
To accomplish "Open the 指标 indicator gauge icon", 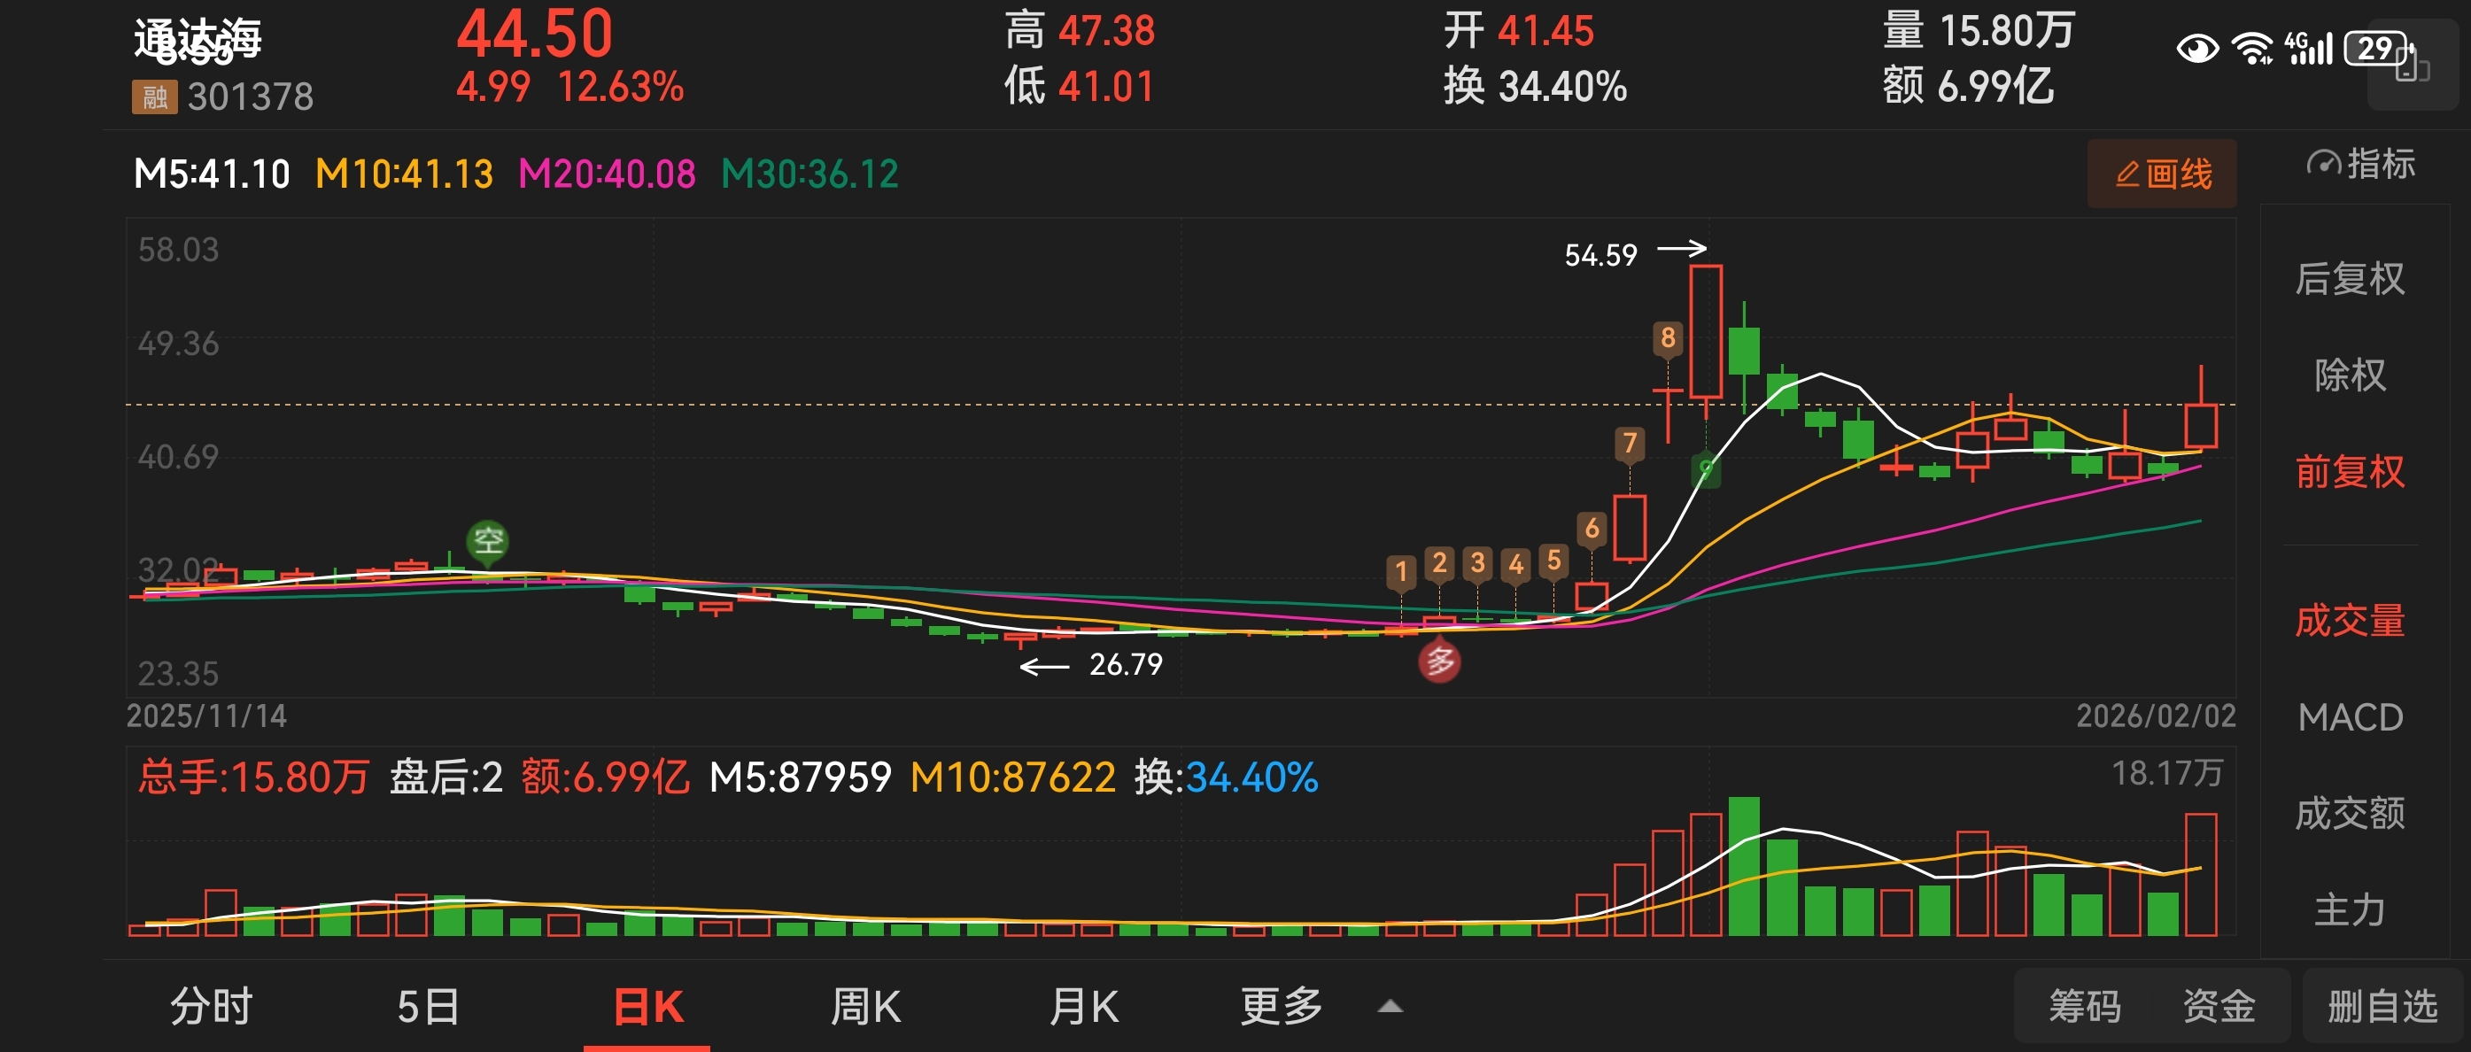I will point(2323,164).
